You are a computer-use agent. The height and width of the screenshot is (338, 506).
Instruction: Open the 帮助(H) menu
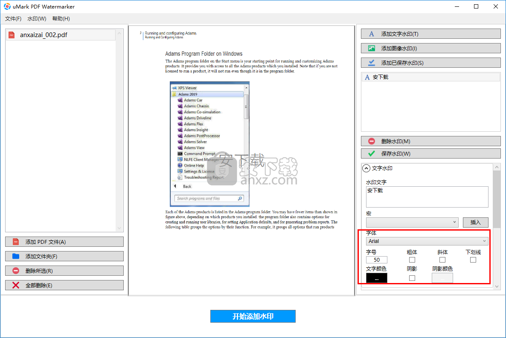pyautogui.click(x=61, y=19)
